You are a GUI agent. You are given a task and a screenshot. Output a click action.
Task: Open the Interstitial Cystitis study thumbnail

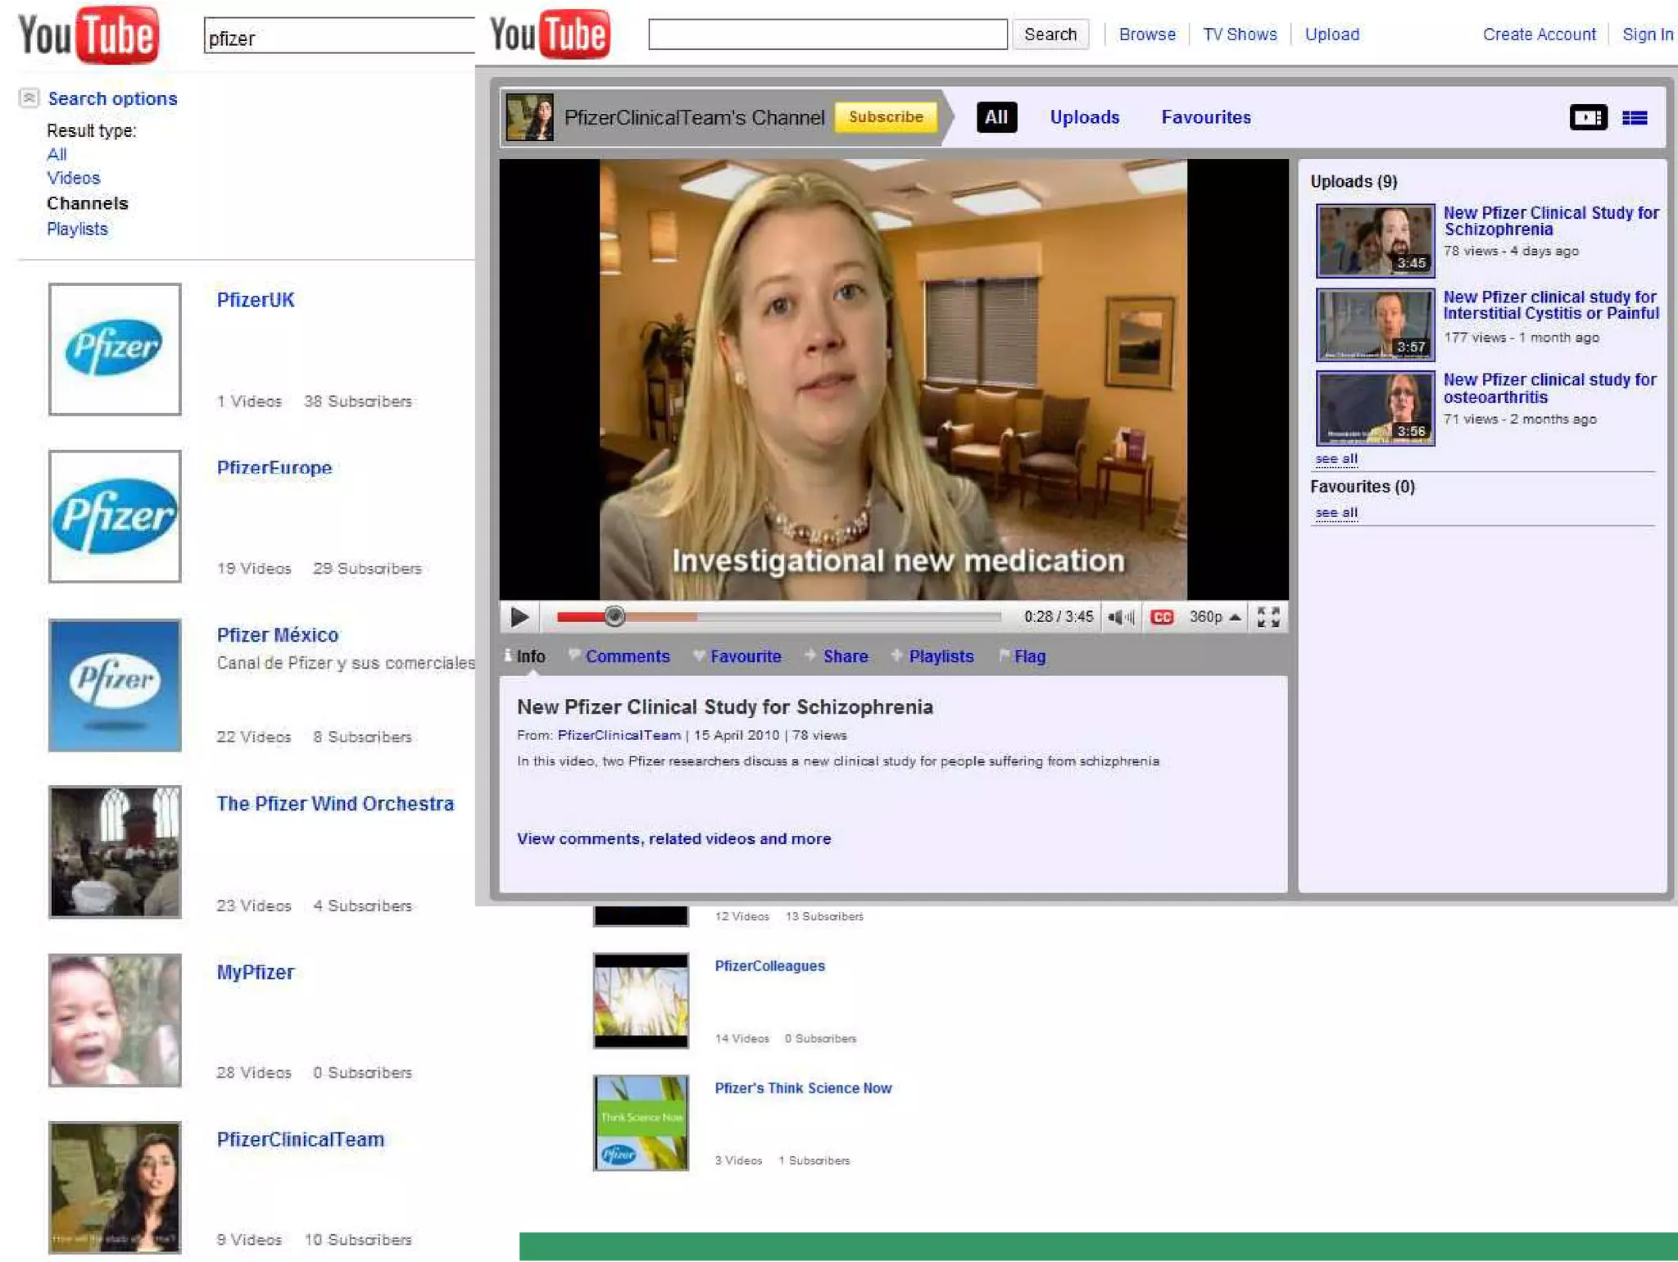[x=1375, y=325]
